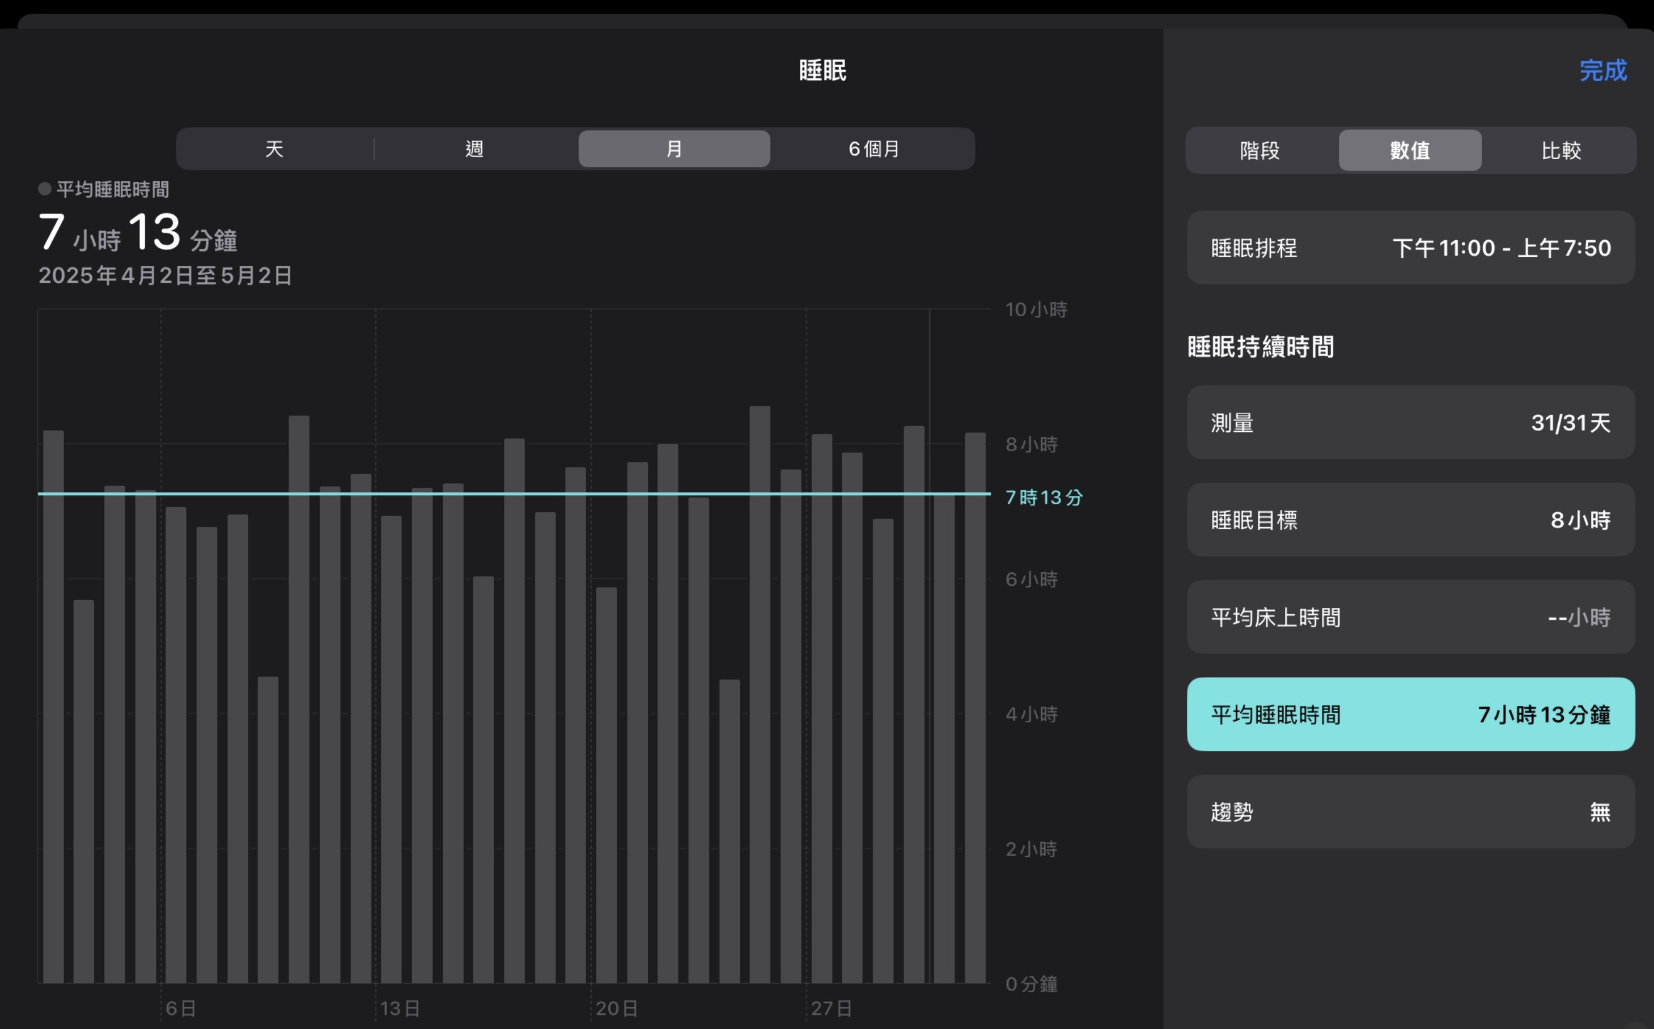Switch chart range to 6個月
The height and width of the screenshot is (1029, 1654).
pos(874,148)
